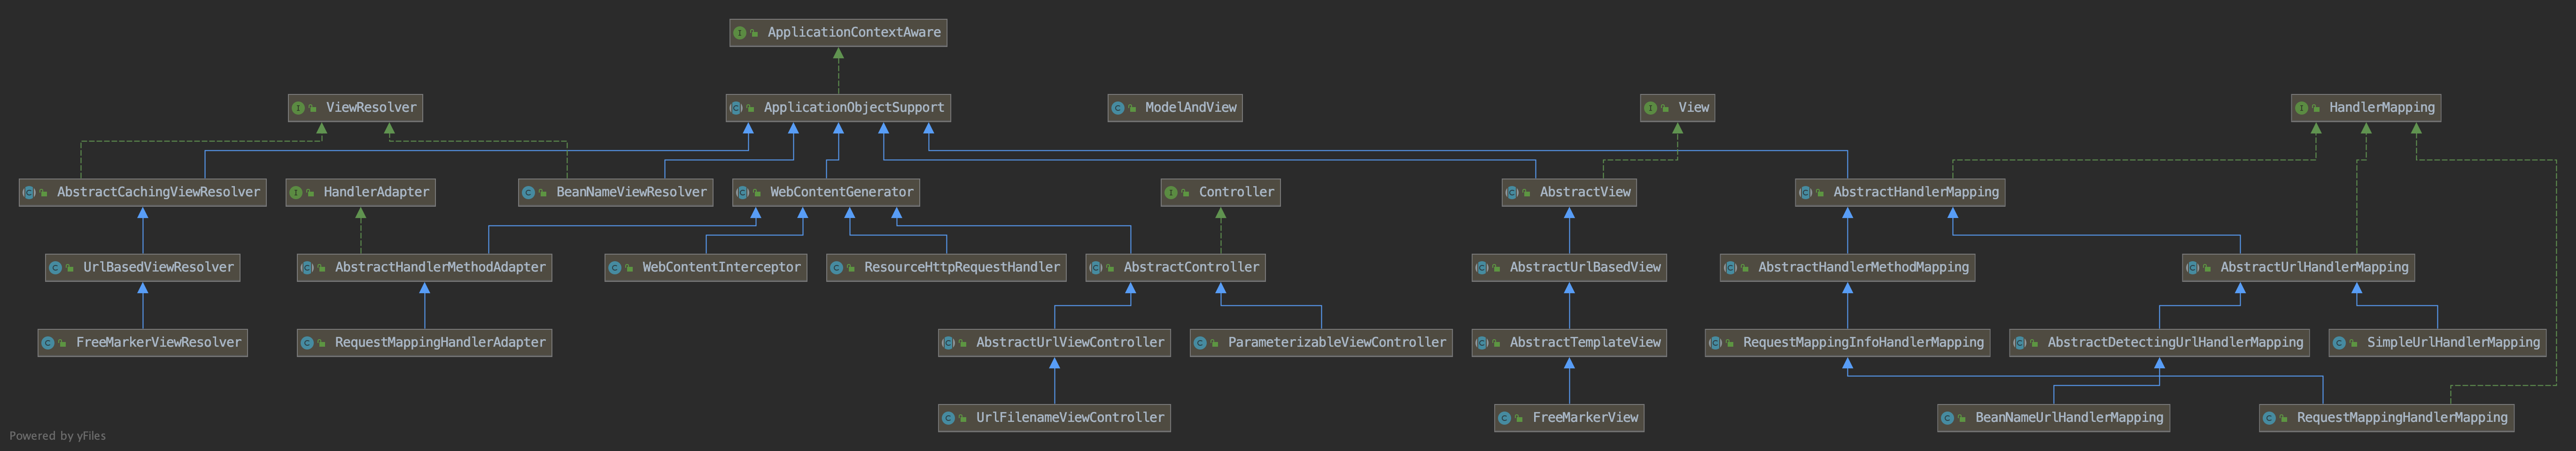Viewport: 2576px width, 451px height.
Task: Select the AbstractUrlHandlerMapping label
Action: click(2314, 268)
